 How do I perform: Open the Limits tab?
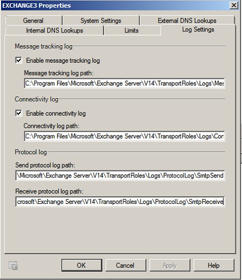pyautogui.click(x=132, y=30)
